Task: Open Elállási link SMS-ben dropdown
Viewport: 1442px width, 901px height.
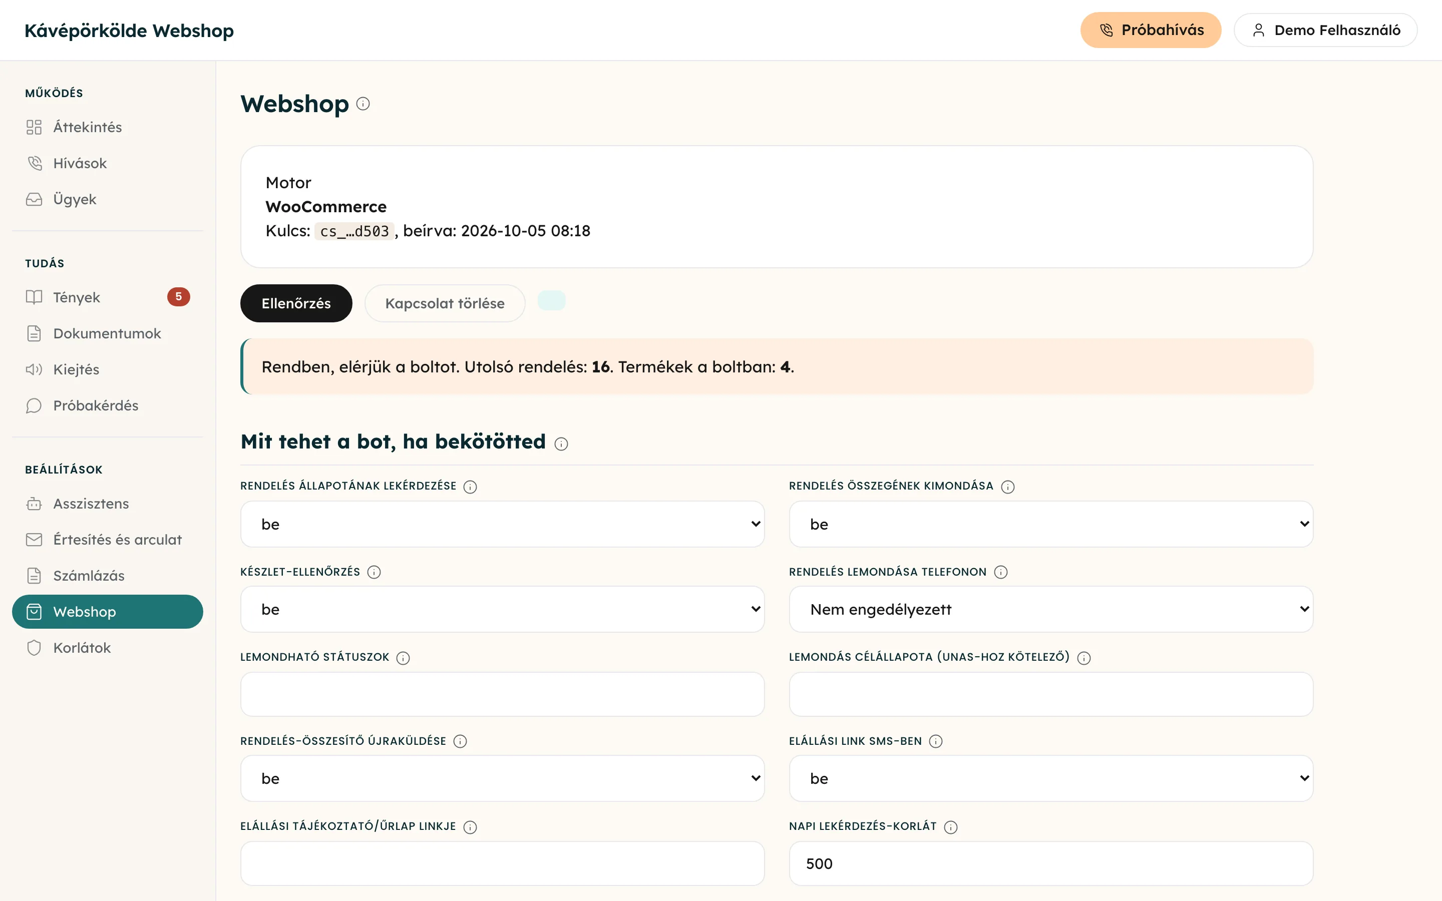Action: 1051,778
